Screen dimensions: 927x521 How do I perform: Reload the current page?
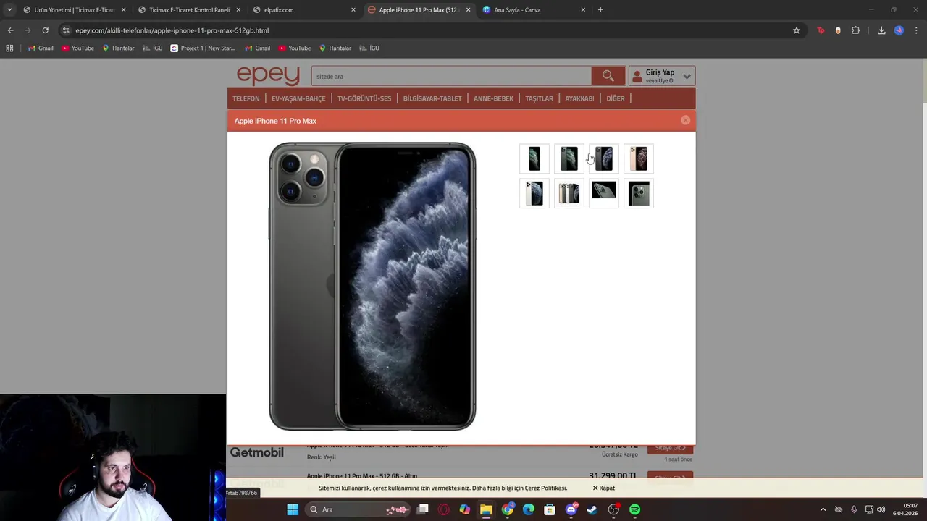click(x=45, y=30)
